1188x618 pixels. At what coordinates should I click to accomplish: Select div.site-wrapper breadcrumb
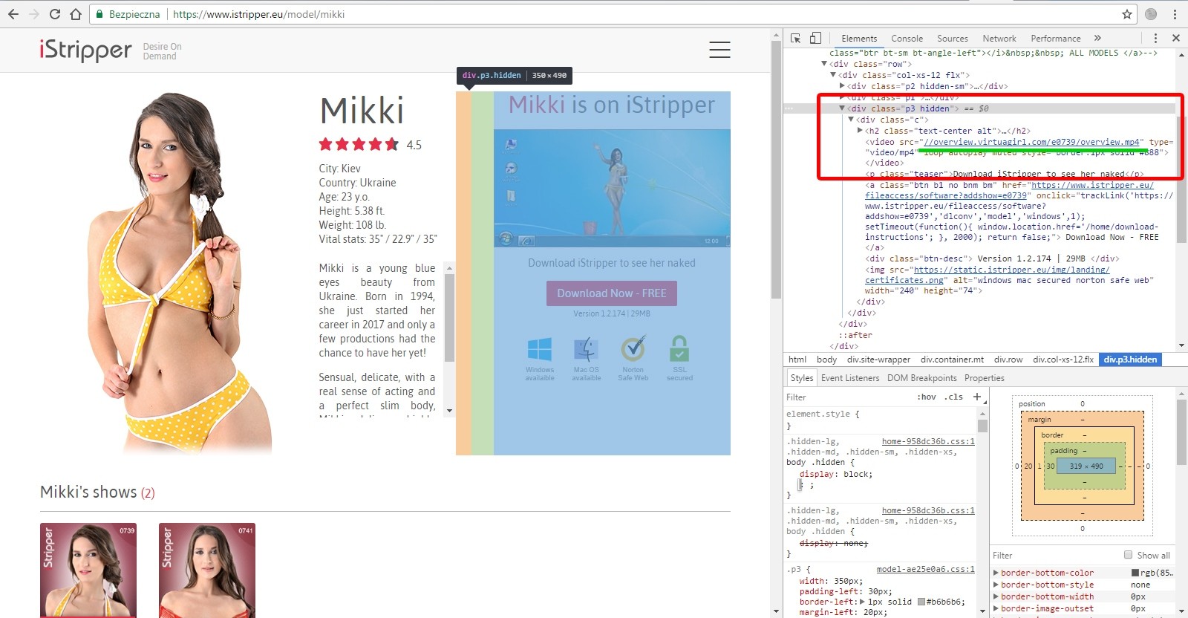click(x=878, y=360)
